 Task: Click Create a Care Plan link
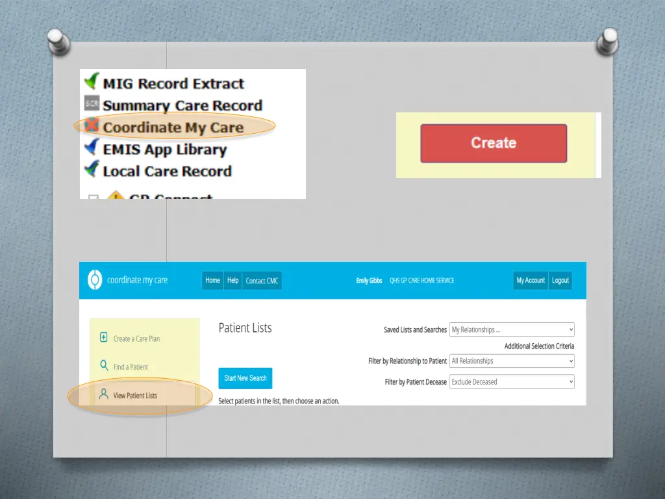coord(136,339)
